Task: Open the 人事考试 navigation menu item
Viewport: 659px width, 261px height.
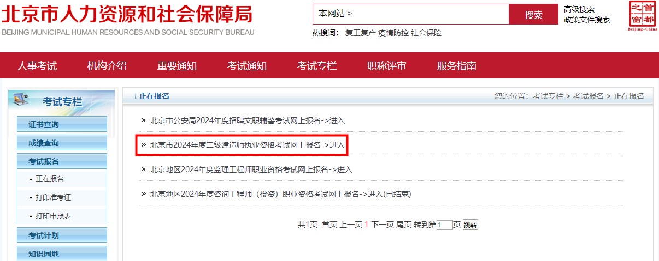Action: point(37,66)
